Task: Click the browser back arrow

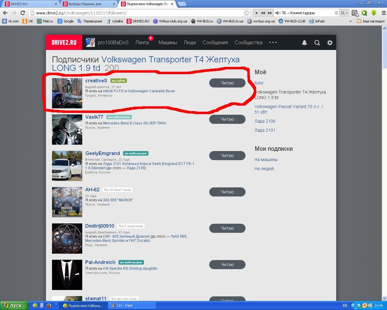Action: pos(5,13)
